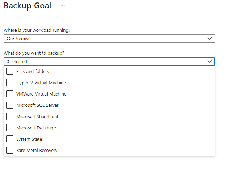The height and width of the screenshot is (171, 230).
Task: Open the ellipsis menu beside Backup Goal
Action: pyautogui.click(x=63, y=6)
